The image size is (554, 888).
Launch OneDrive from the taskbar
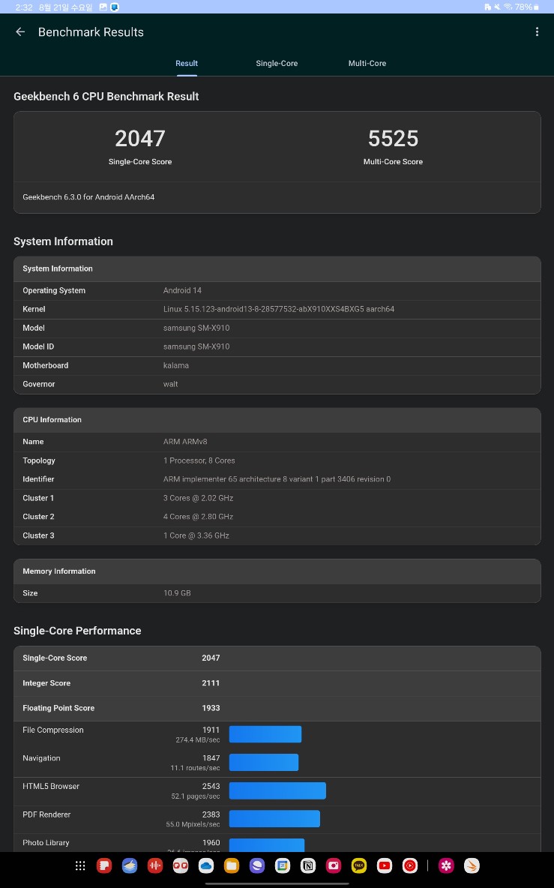(x=206, y=865)
